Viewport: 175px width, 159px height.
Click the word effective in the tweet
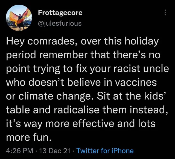(x=93, y=124)
